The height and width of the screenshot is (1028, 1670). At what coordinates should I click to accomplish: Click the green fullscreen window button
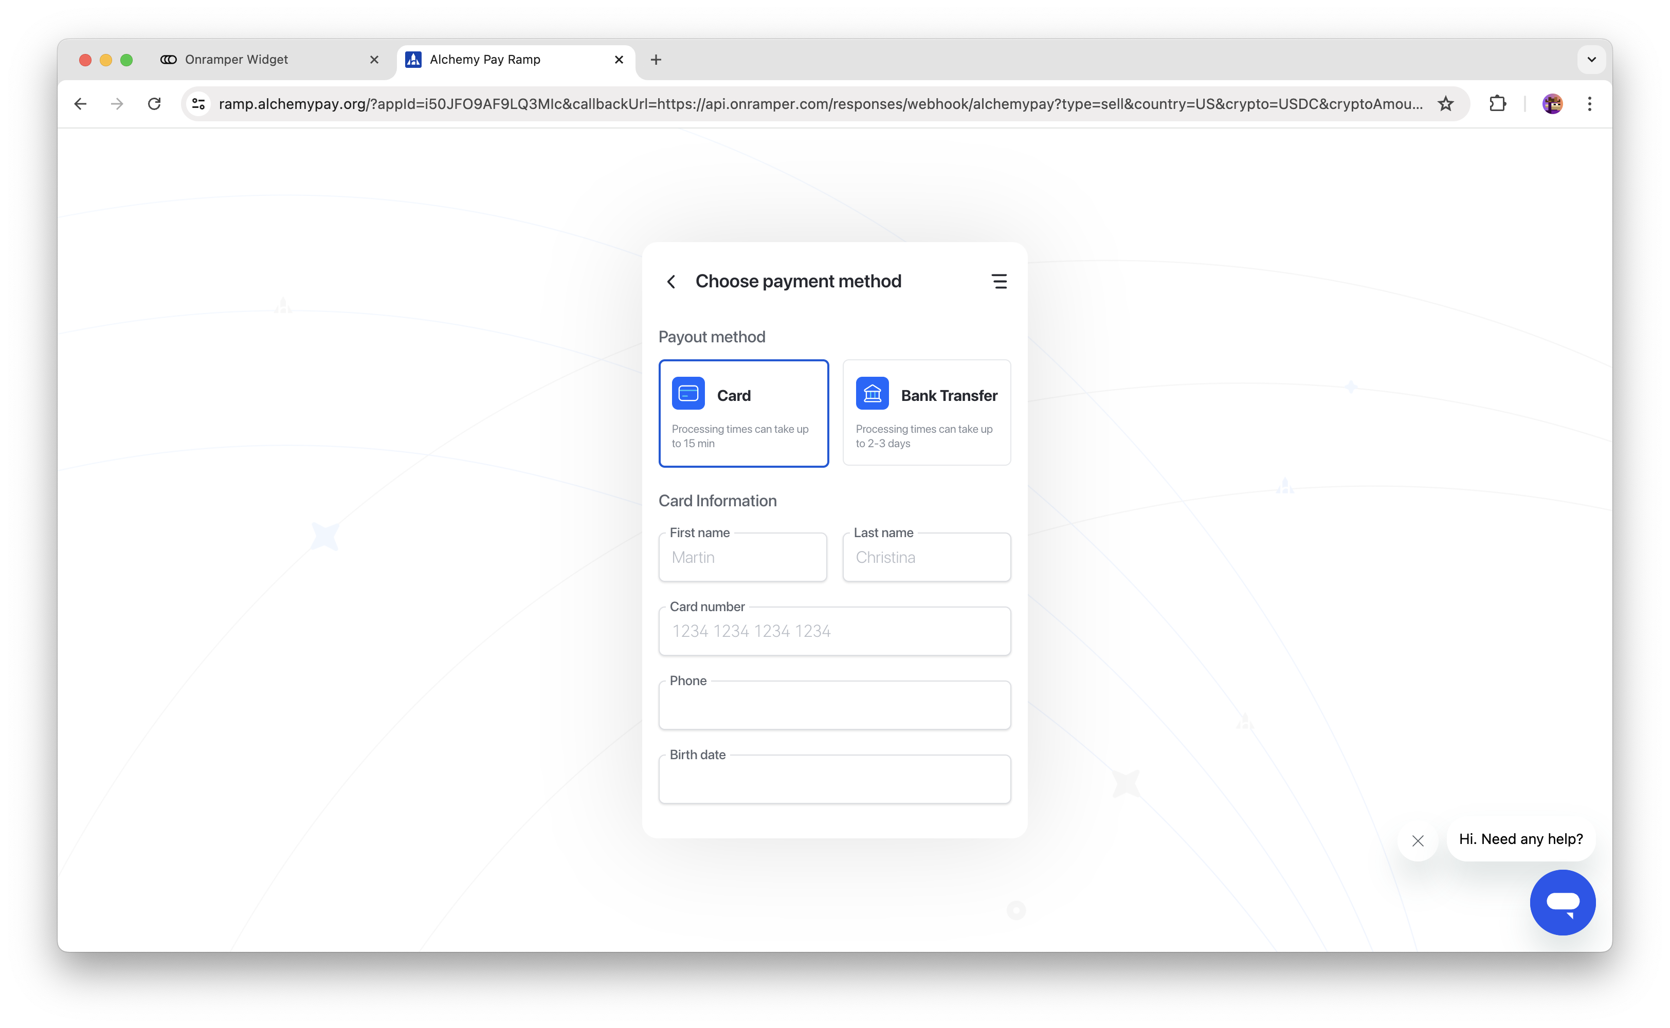(126, 60)
